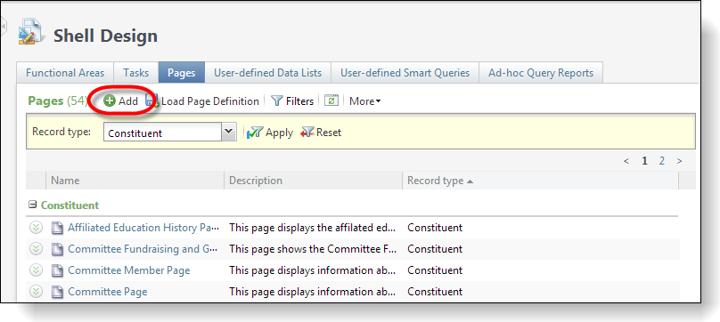Image resolution: width=720 pixels, height=322 pixels.
Task: Open the User-defined Data Lists tab
Action: click(267, 73)
